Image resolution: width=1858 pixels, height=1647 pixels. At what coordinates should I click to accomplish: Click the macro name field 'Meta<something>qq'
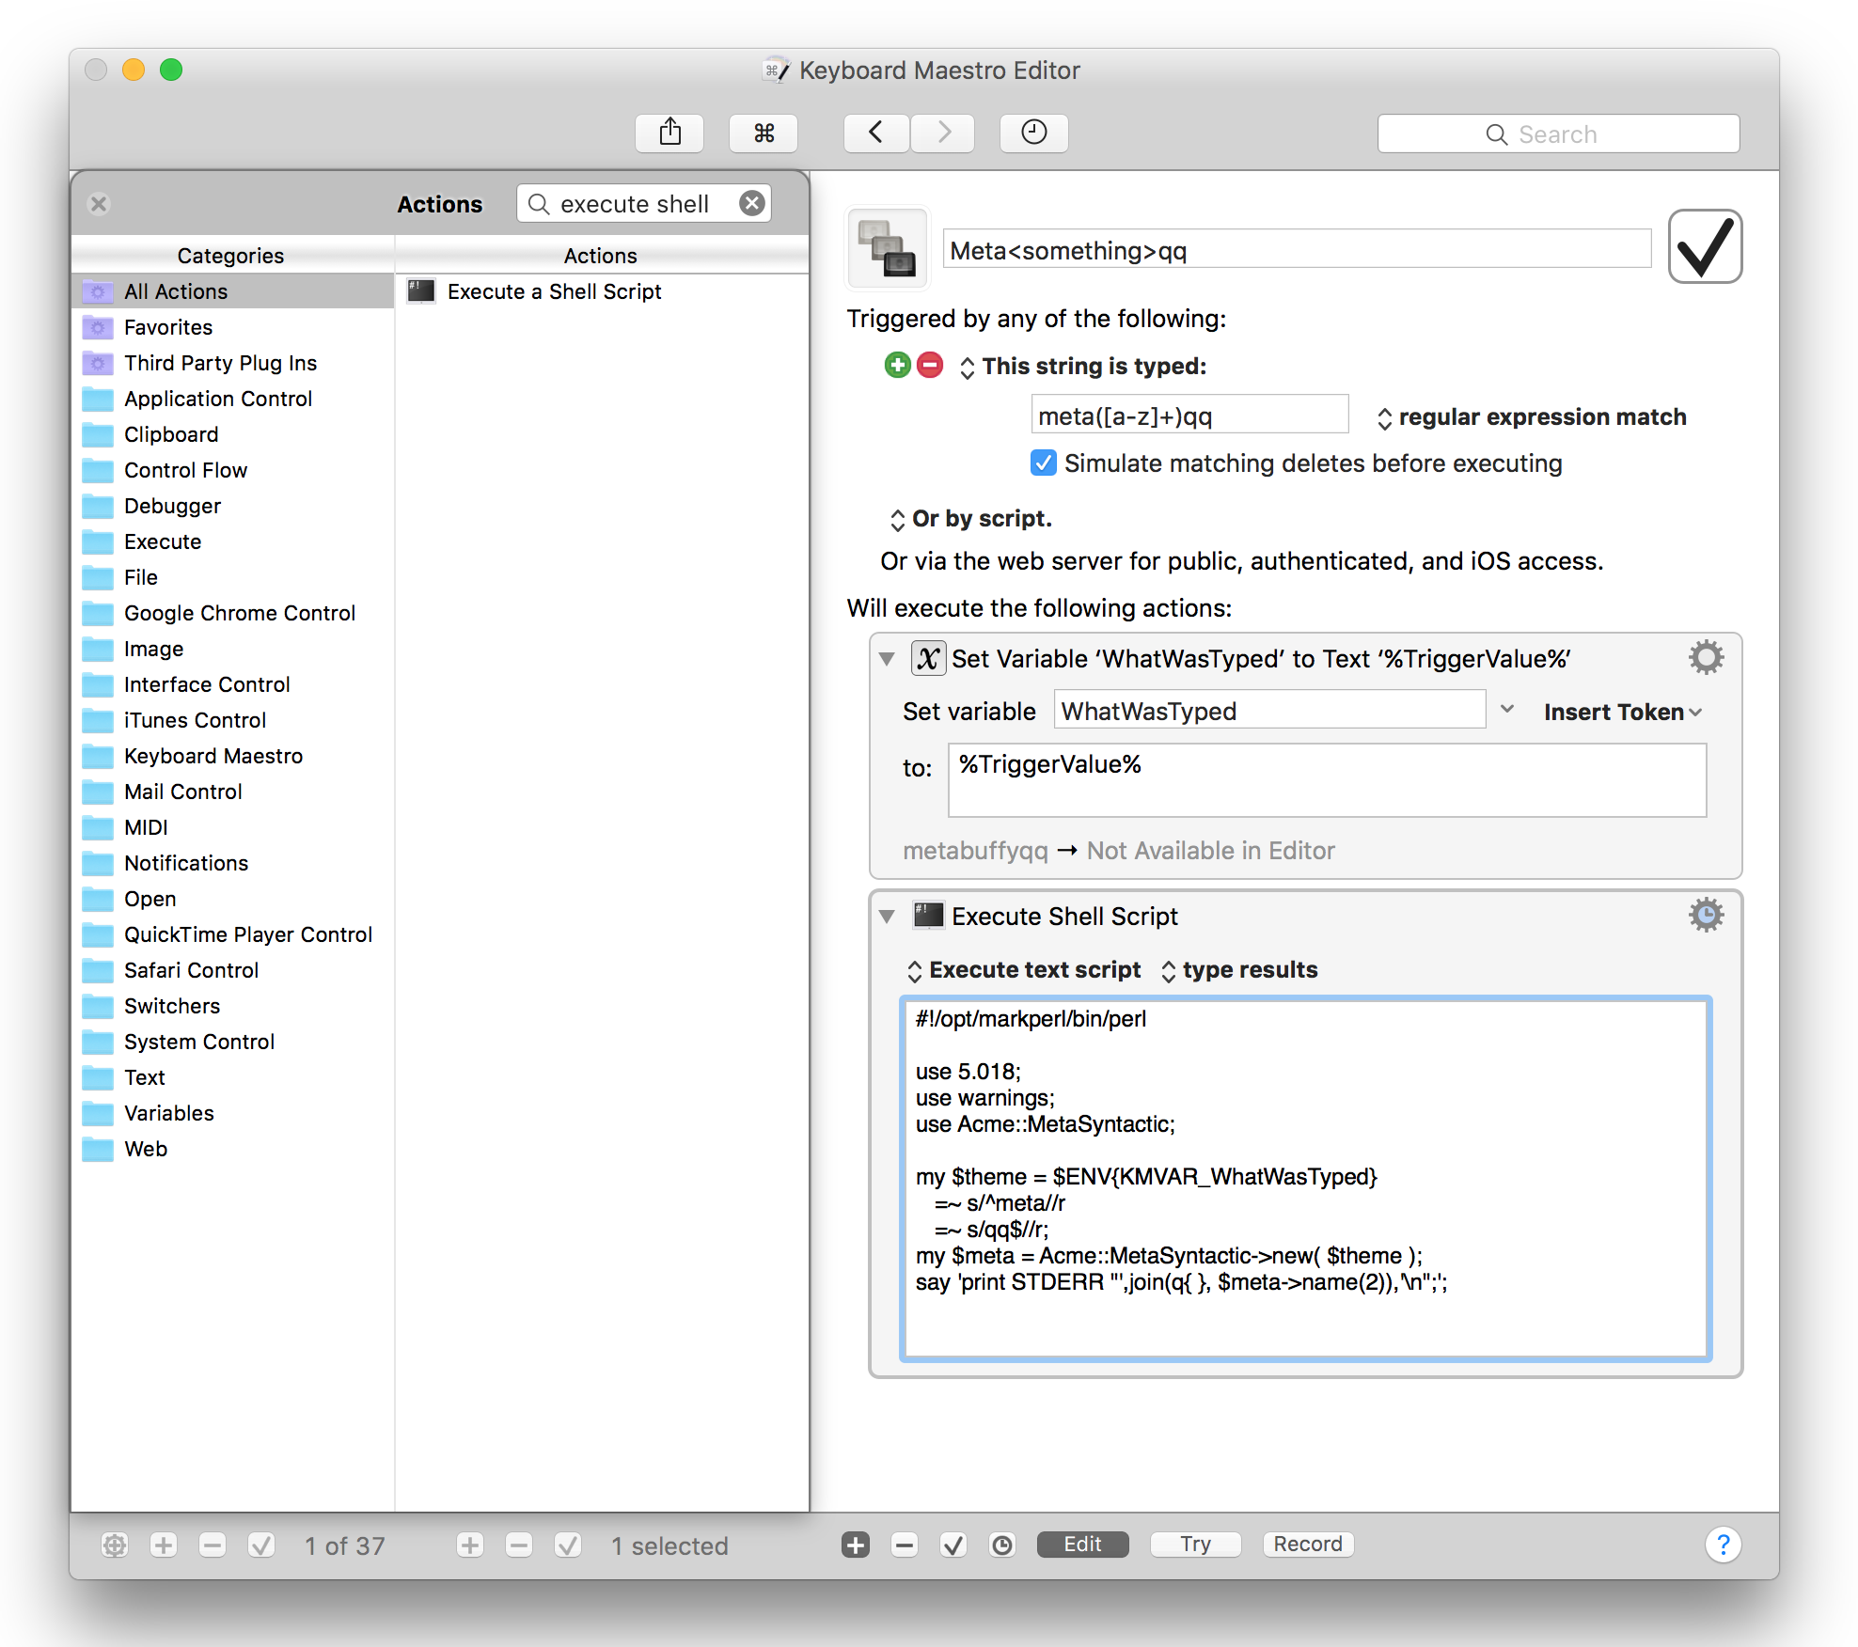(x=1297, y=249)
